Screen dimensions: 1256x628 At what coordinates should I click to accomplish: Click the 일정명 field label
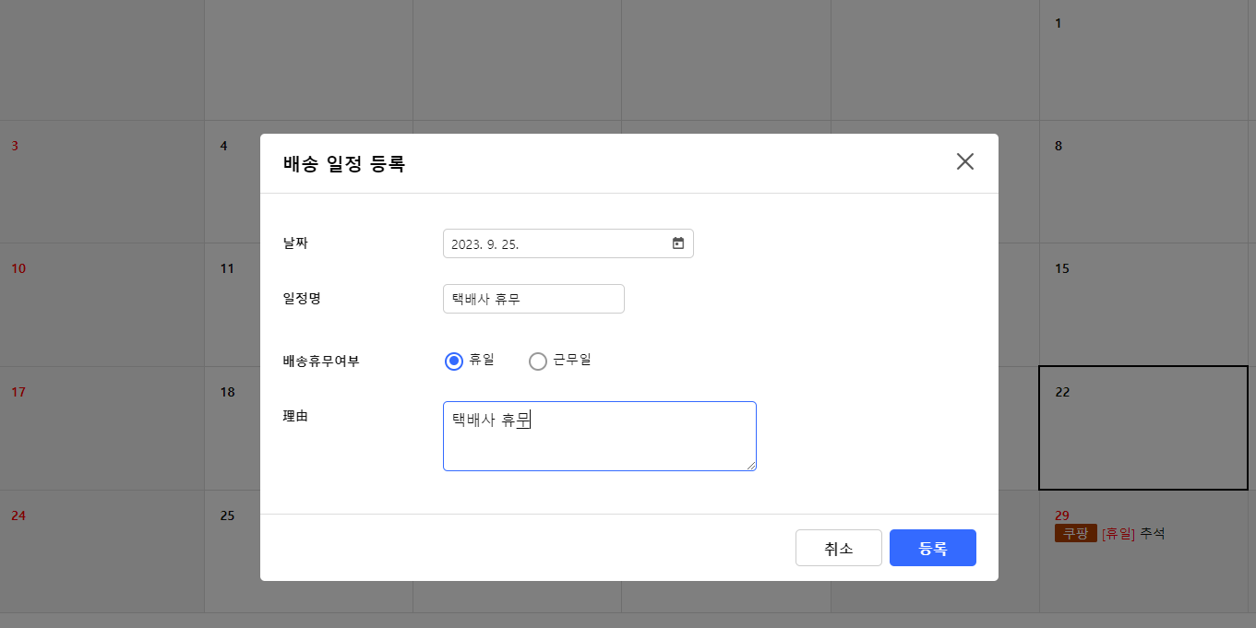point(302,298)
